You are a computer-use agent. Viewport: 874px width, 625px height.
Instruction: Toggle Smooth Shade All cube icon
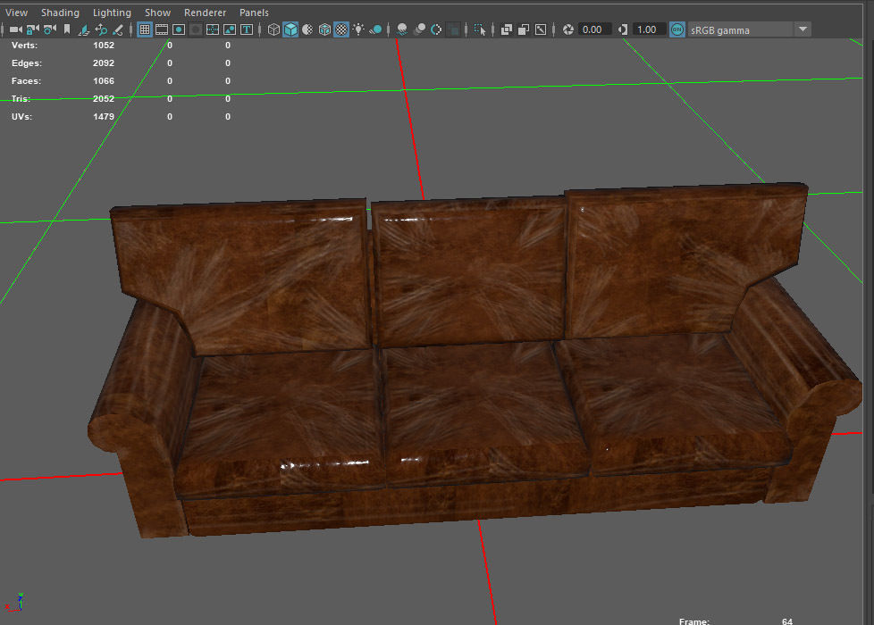click(290, 29)
